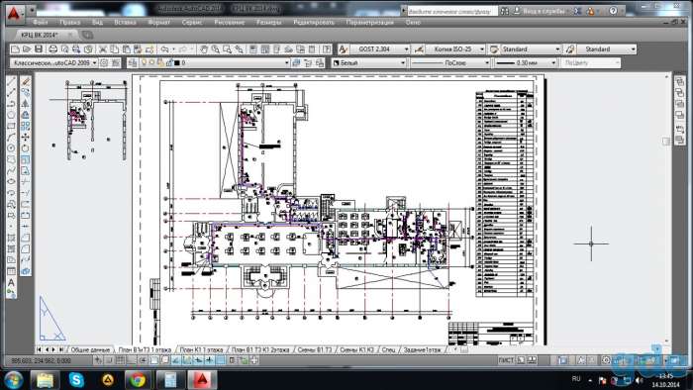Click the ЛИСТ paper space button
The image size is (693, 390).
pos(506,360)
